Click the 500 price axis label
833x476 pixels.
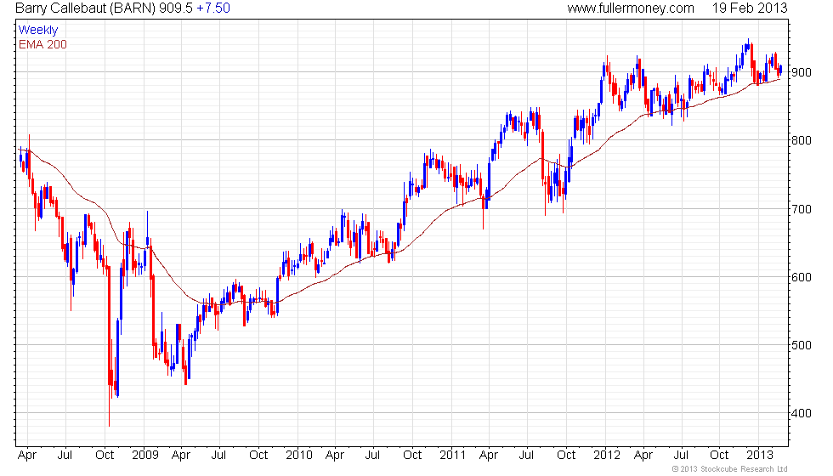[x=801, y=345]
